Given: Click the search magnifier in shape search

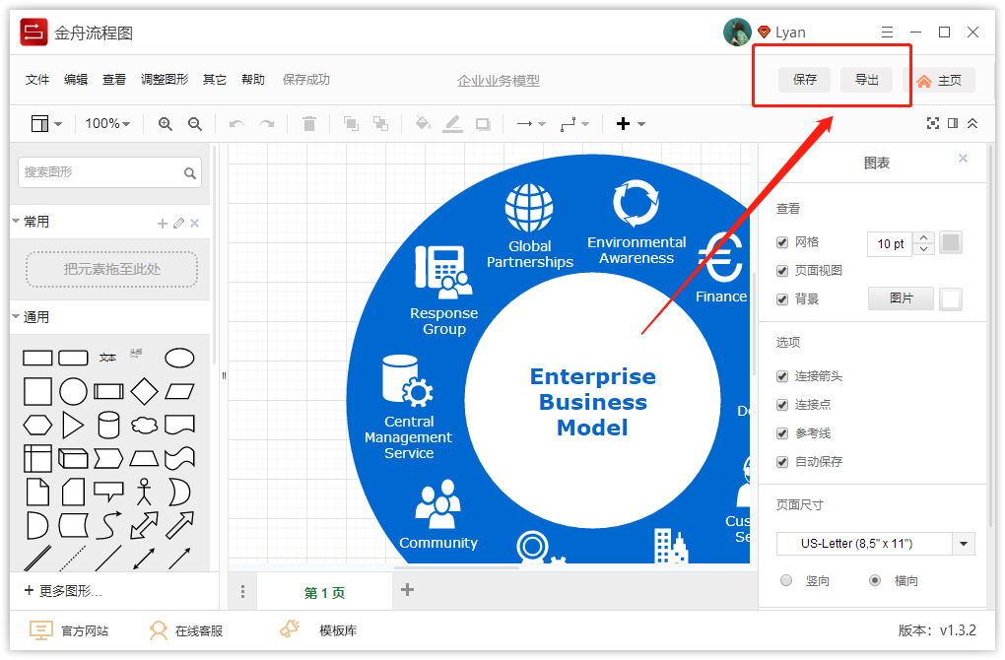Looking at the screenshot, I should (x=190, y=173).
